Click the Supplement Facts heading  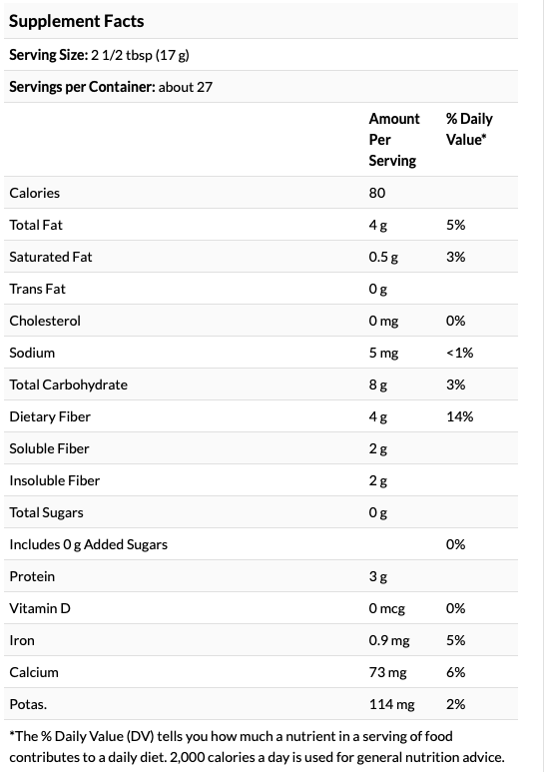coord(76,21)
